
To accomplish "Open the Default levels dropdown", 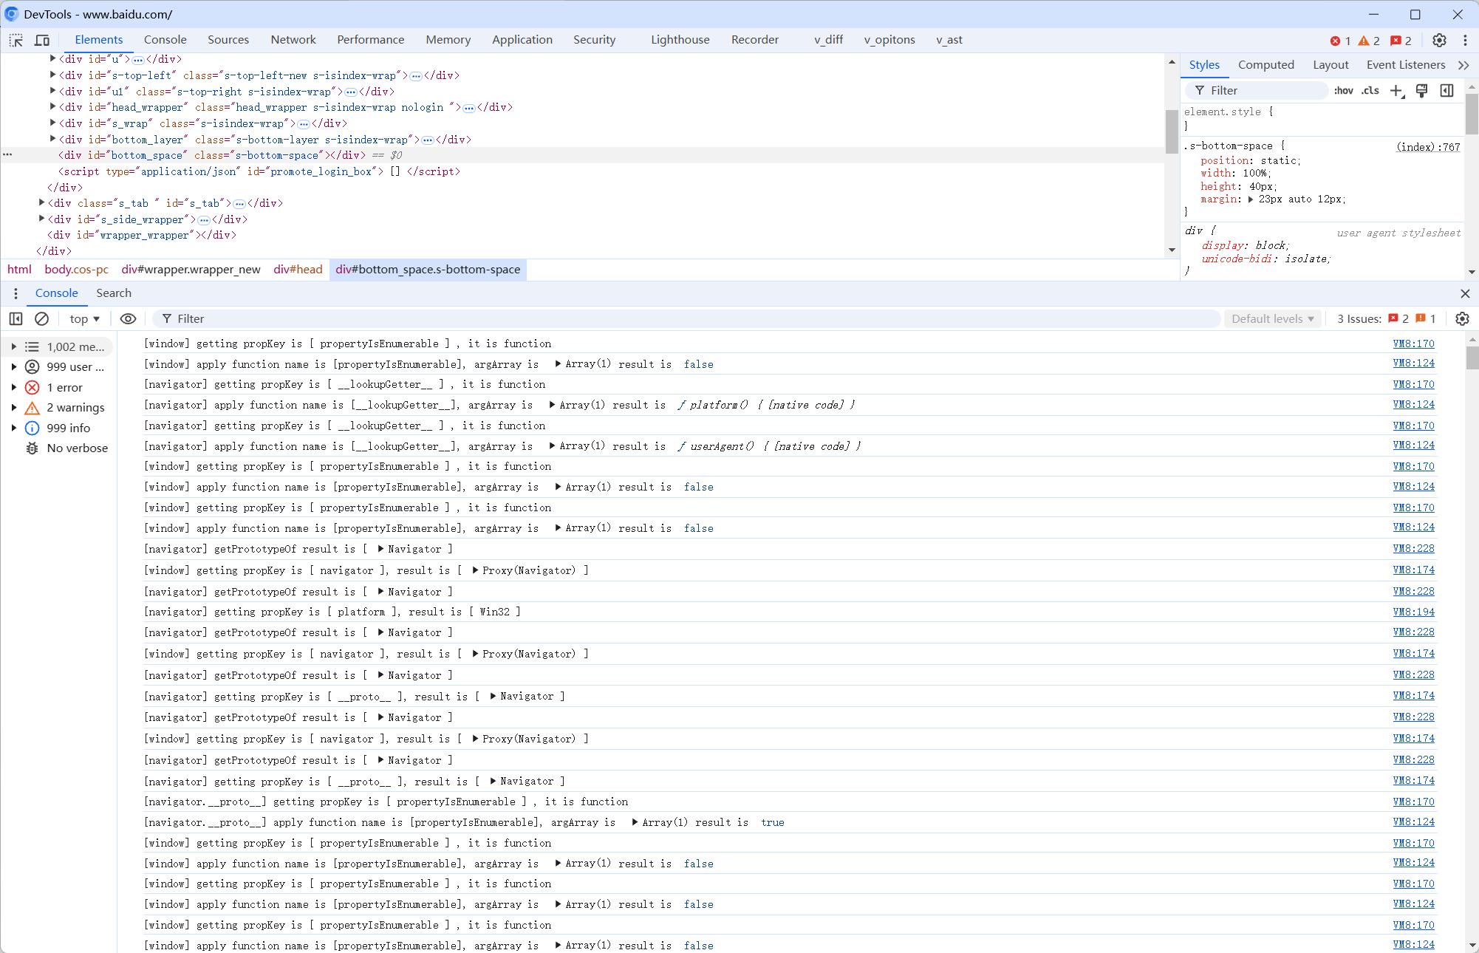I will tap(1272, 318).
